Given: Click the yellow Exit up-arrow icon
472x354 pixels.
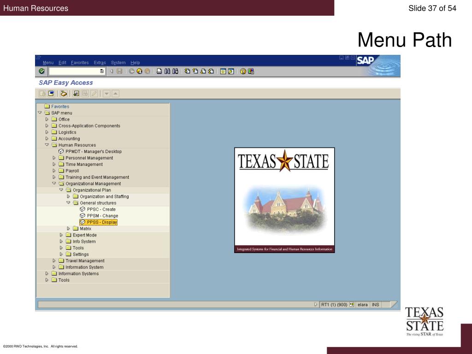Looking at the screenshot, I should point(139,71).
